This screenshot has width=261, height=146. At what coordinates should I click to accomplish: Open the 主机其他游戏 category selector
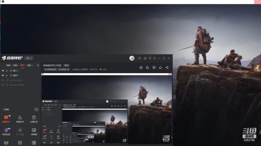pos(57,69)
